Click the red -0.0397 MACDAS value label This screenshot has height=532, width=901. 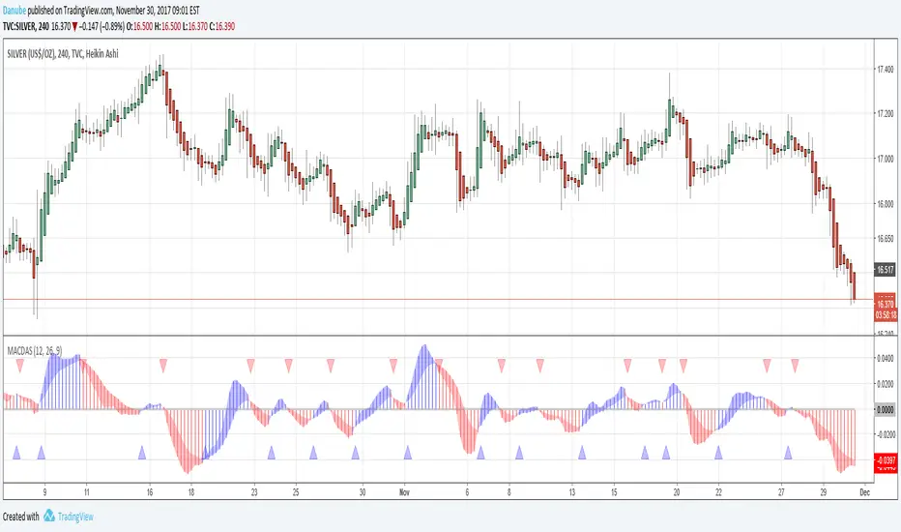[885, 460]
